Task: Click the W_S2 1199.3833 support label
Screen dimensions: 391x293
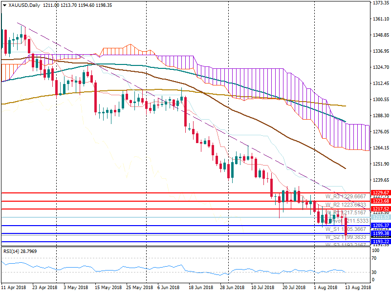Action: pyautogui.click(x=346, y=237)
